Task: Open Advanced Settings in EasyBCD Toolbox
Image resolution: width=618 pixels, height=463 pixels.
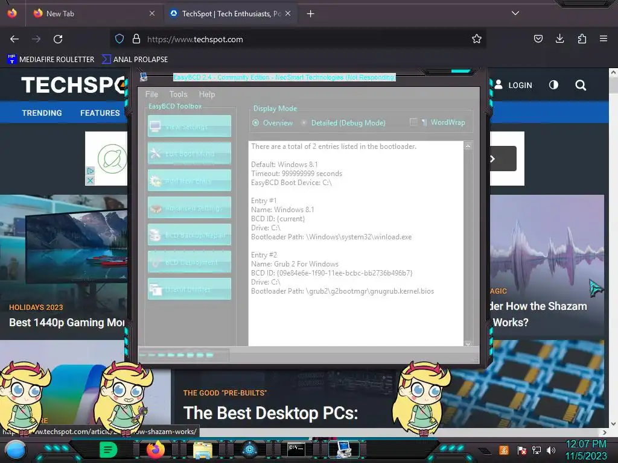Action: pos(189,207)
